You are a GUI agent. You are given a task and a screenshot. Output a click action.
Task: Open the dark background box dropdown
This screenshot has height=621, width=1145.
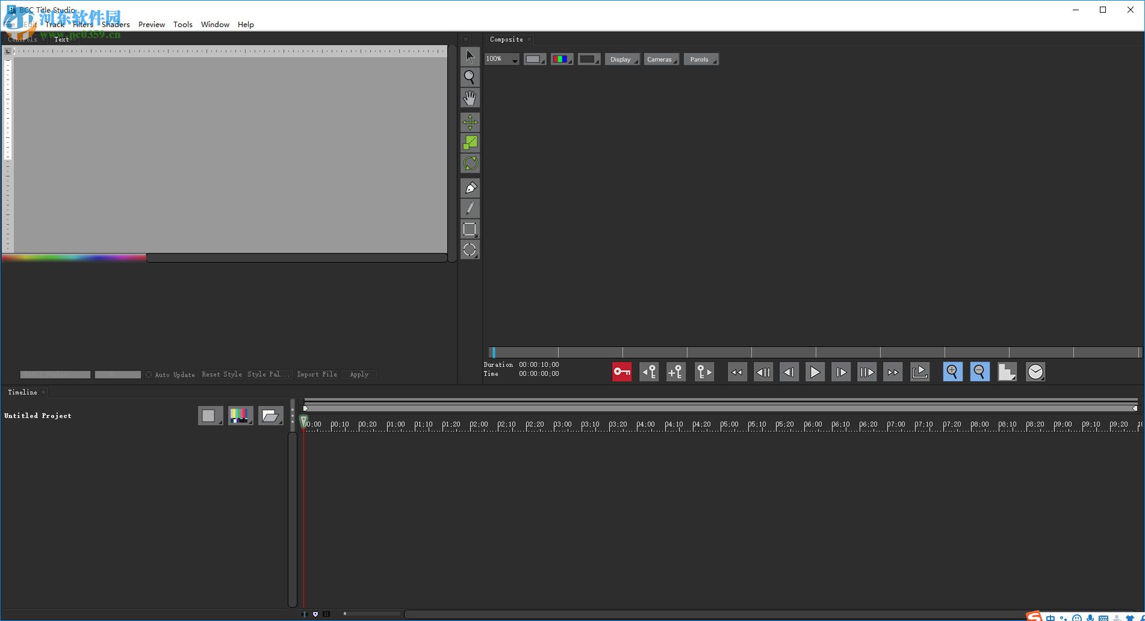pyautogui.click(x=589, y=59)
